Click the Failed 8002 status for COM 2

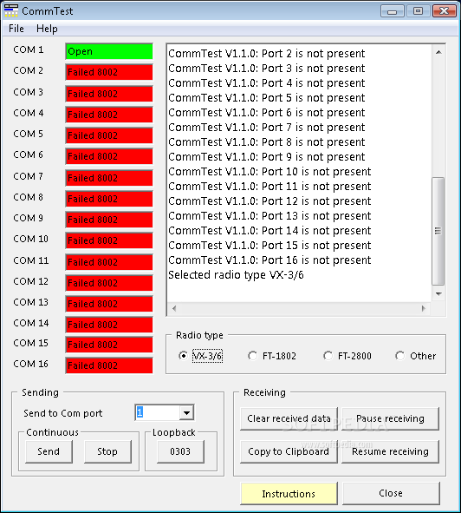click(109, 72)
